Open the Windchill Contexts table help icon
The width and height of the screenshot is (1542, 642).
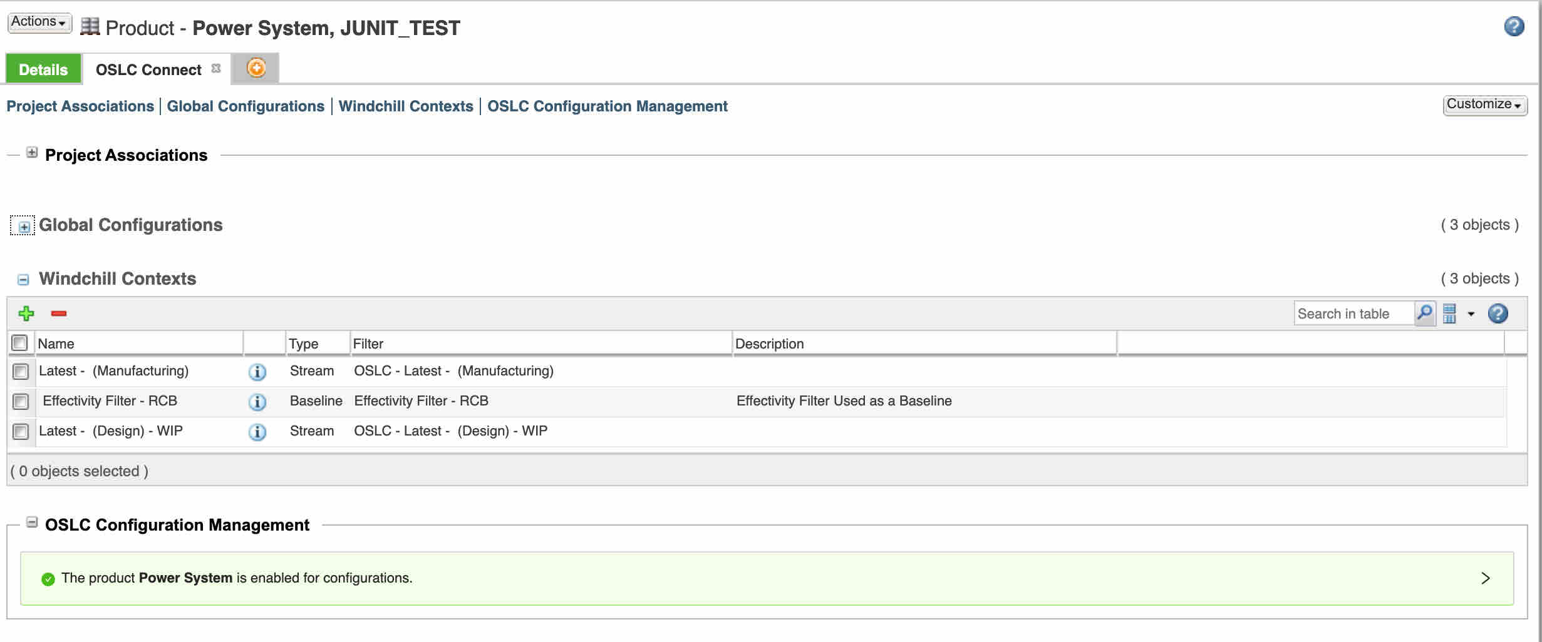tap(1498, 313)
